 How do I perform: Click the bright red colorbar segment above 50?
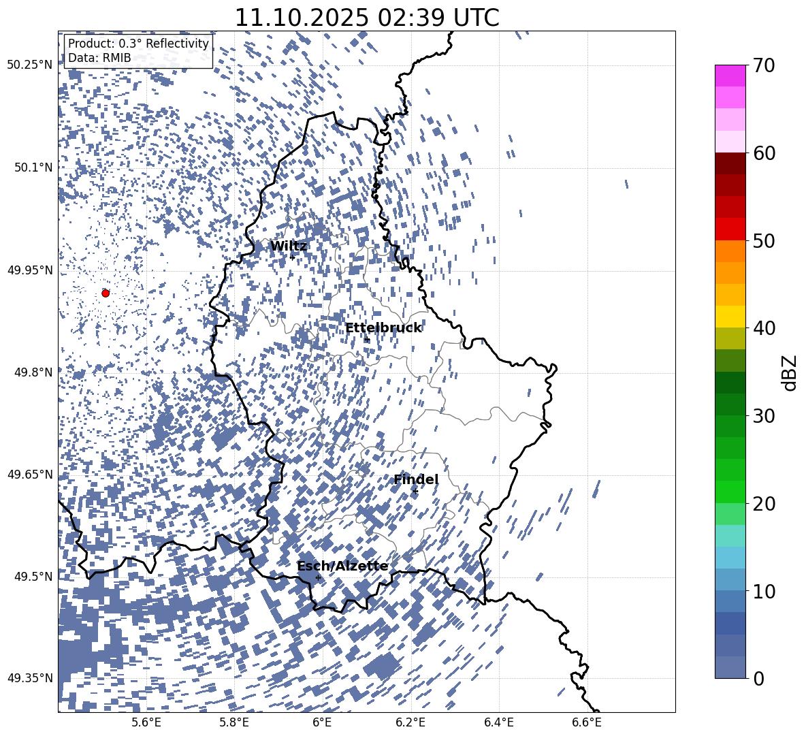[730, 229]
